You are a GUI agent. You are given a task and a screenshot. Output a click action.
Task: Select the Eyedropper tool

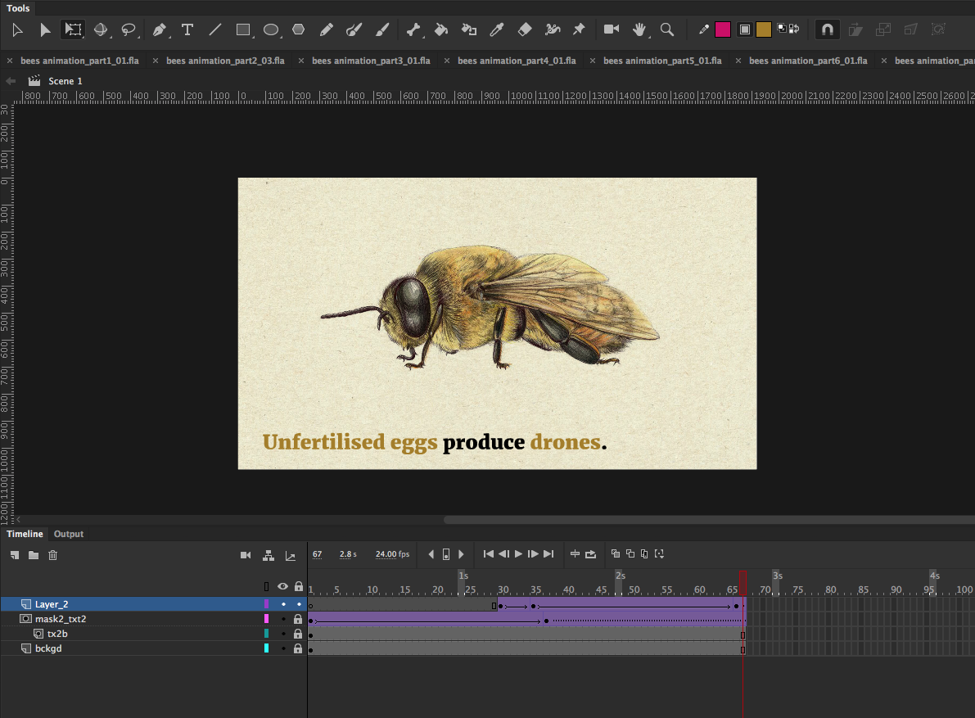(497, 29)
